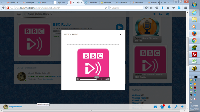Image resolution: width=200 pixels, height=112 pixels.
Task: Click the browser Search field
Action: click(126, 8)
